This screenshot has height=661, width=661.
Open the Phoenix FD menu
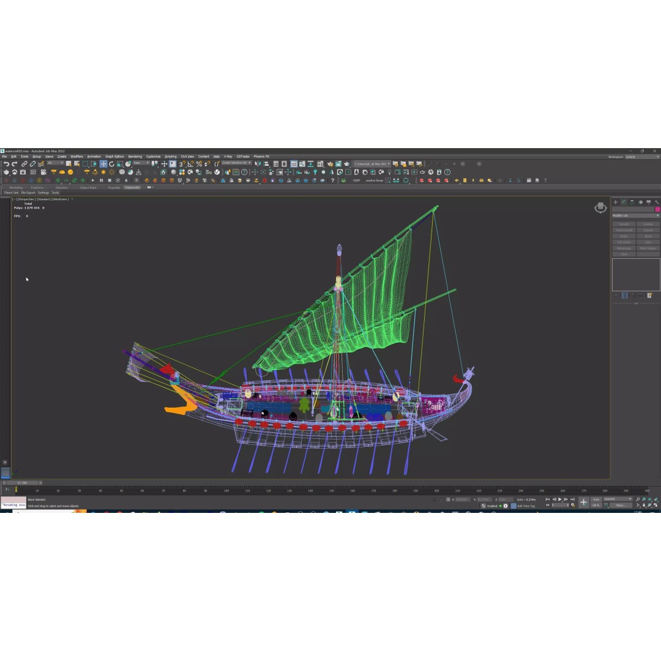click(261, 157)
